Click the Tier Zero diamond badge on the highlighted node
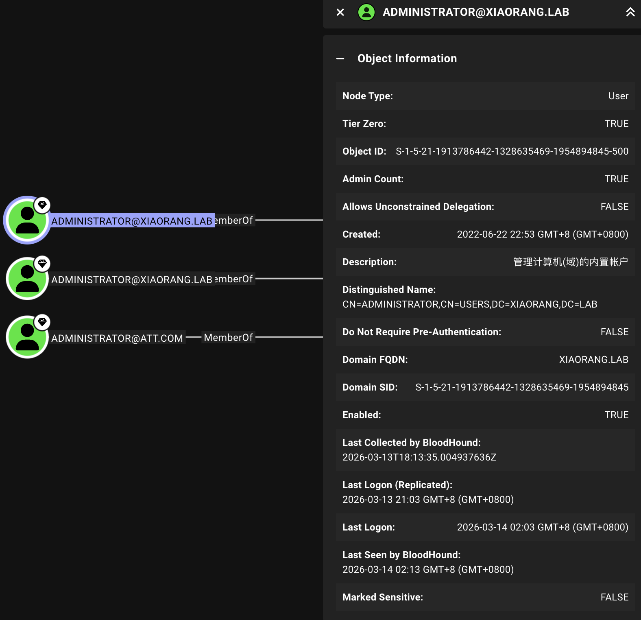 tap(42, 205)
